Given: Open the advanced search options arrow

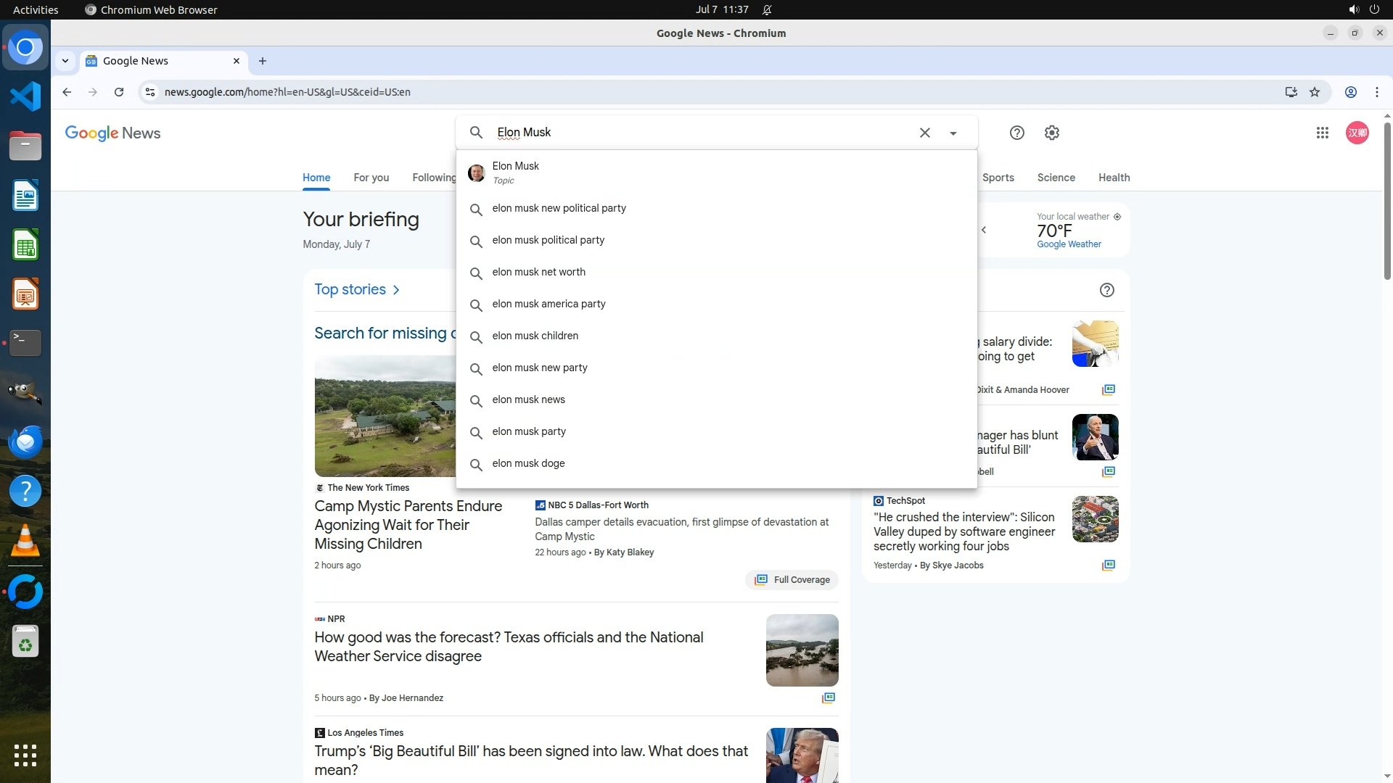Looking at the screenshot, I should 953,133.
